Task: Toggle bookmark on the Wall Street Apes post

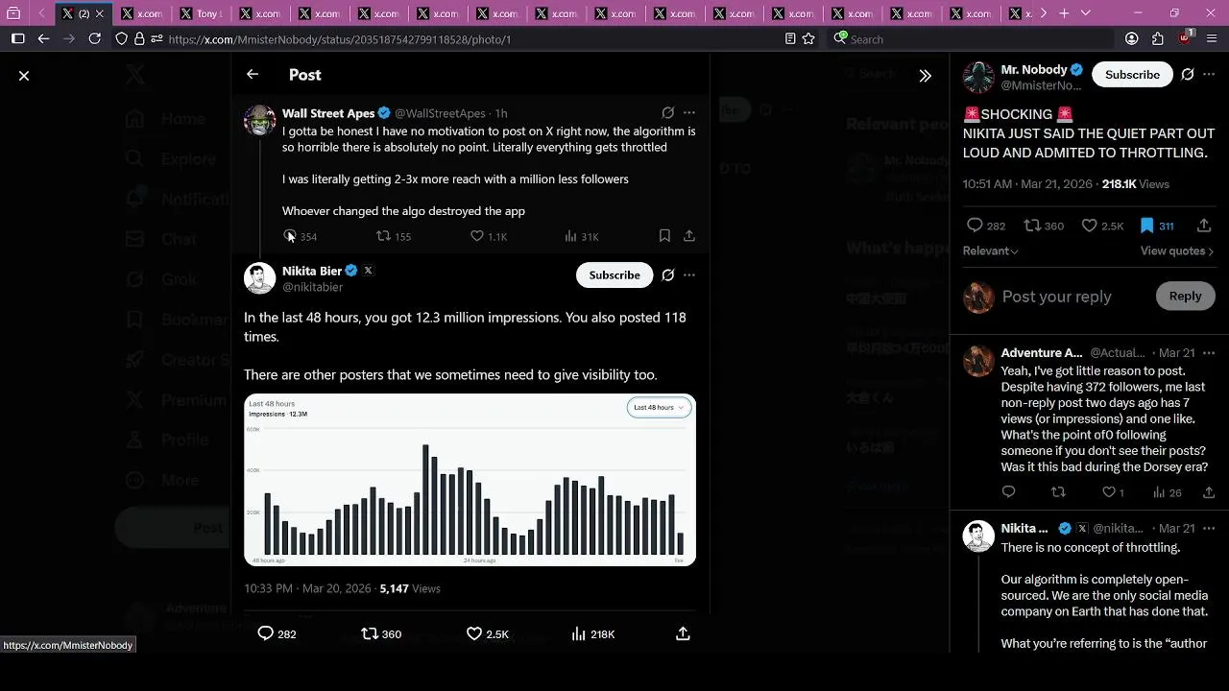Action: click(x=664, y=235)
